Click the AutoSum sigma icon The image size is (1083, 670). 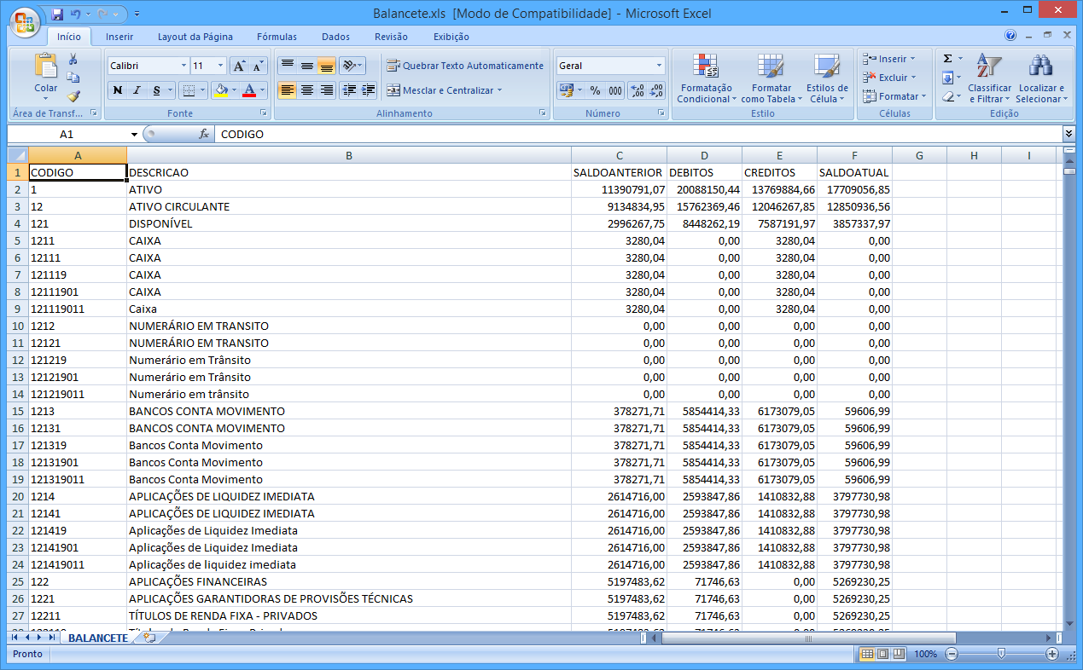coord(947,59)
